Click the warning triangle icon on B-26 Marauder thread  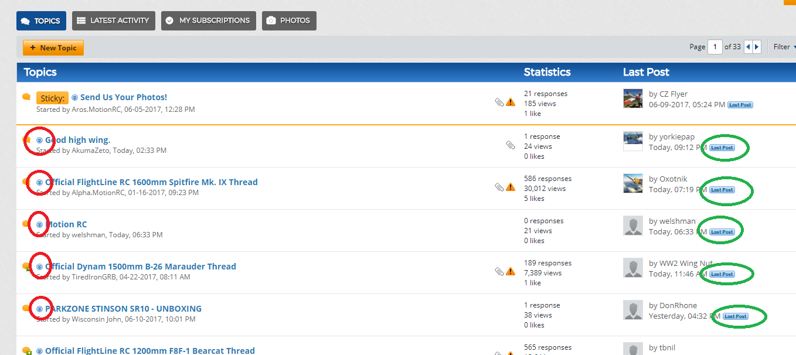pyautogui.click(x=511, y=272)
